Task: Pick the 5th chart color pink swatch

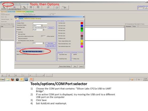Action: coord(82,33)
